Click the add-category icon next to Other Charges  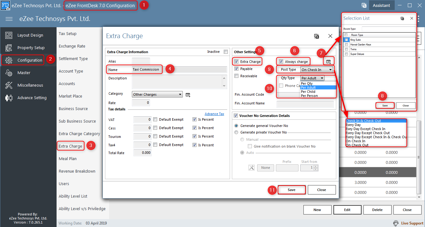[x=188, y=95]
